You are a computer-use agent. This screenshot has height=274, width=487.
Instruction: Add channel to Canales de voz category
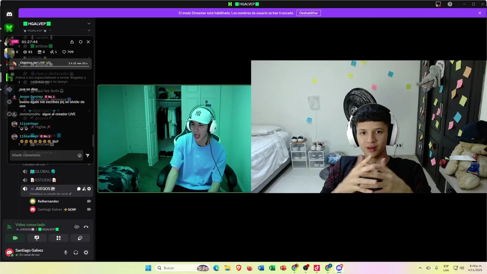(89, 164)
